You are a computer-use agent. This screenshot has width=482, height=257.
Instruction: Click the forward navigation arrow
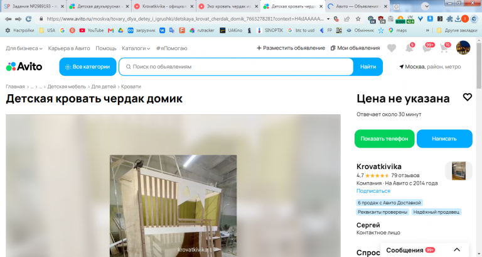[18, 19]
